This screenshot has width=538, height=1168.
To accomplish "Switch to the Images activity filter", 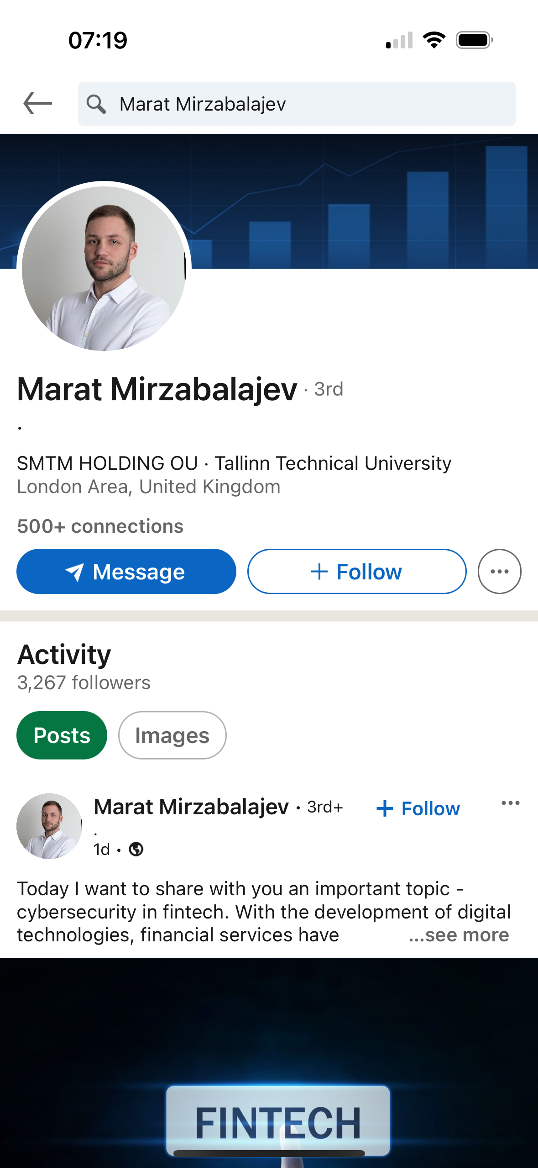I will tap(172, 735).
